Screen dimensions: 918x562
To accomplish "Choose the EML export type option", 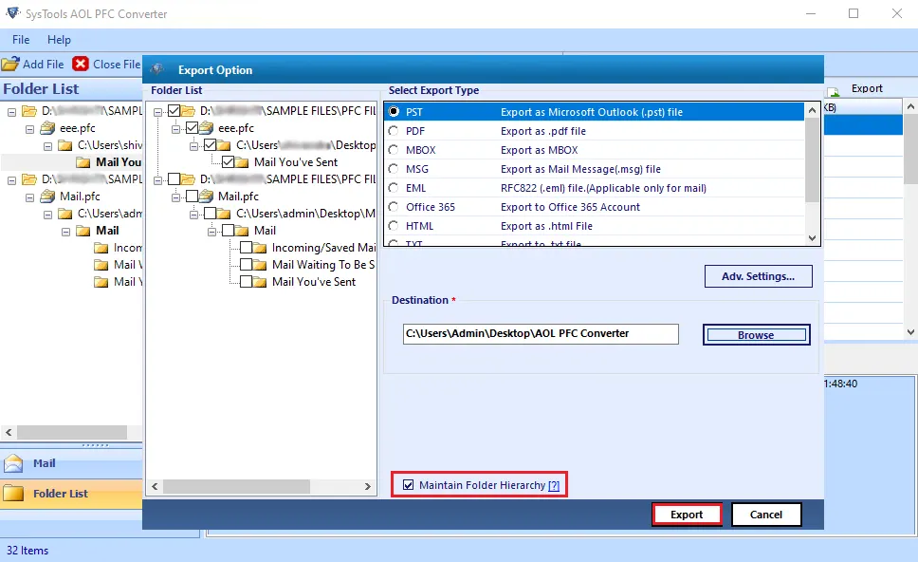I will coord(394,188).
